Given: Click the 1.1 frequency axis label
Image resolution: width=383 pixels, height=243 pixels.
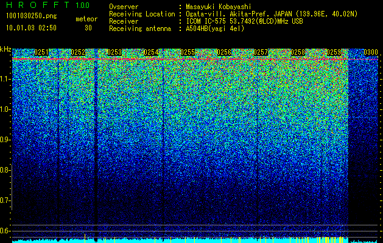Looking at the screenshot, I should tap(5, 79).
